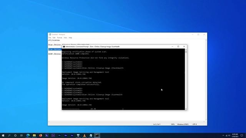Image resolution: width=246 pixels, height=138 pixels.
Task: Click Notepad horizontal scrollbar right arrow
Action: (204, 122)
